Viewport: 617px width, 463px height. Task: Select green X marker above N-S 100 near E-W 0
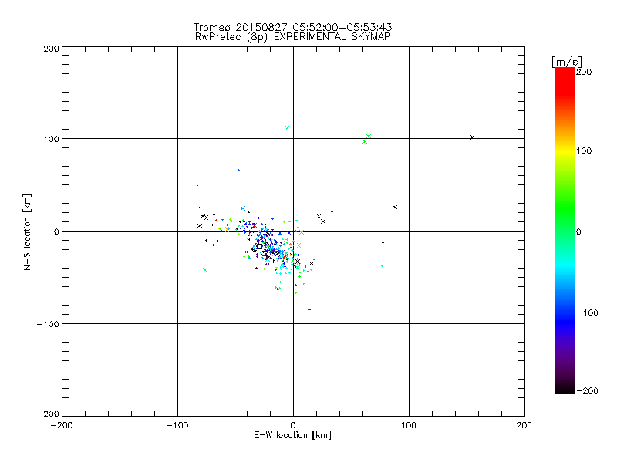click(x=287, y=128)
